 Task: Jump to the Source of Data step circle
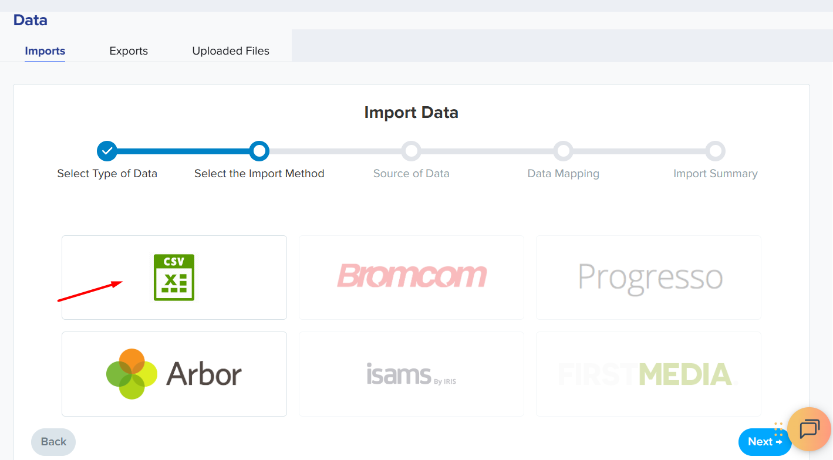[x=412, y=151]
